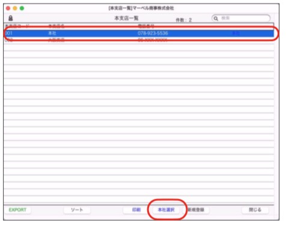Click the magnifying glass search icon
Image resolution: width=286 pixels, height=225 pixels.
pyautogui.click(x=216, y=19)
